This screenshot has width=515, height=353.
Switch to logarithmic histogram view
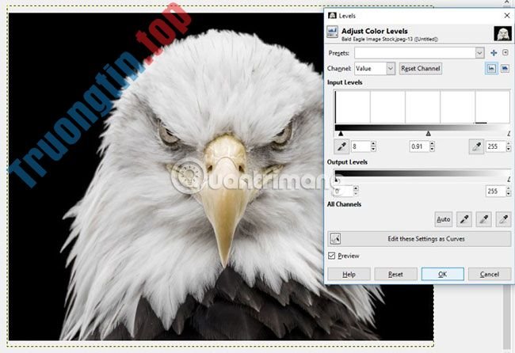(505, 69)
